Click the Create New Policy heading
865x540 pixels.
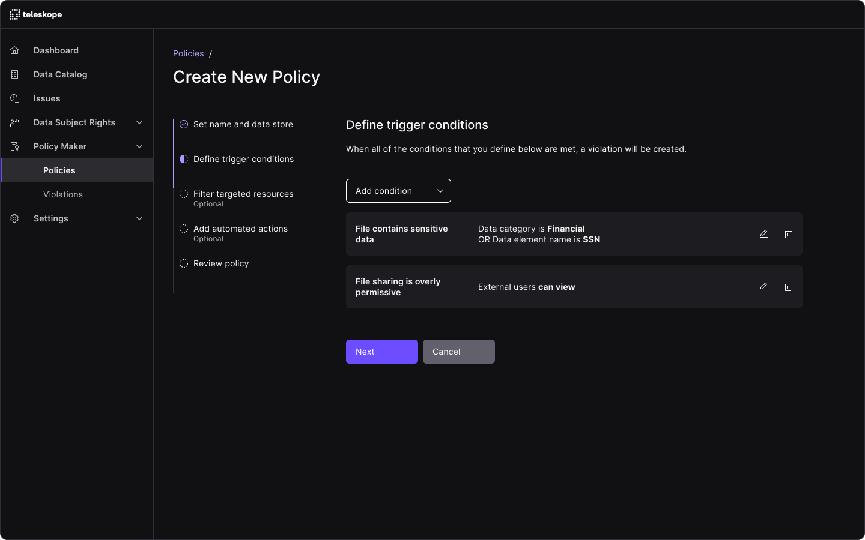(x=246, y=77)
